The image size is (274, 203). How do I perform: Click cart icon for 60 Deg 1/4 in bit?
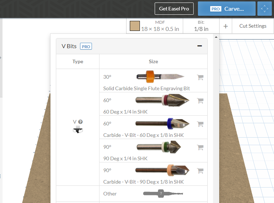(x=200, y=101)
